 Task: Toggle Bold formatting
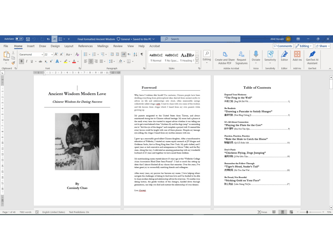(x=21, y=61)
